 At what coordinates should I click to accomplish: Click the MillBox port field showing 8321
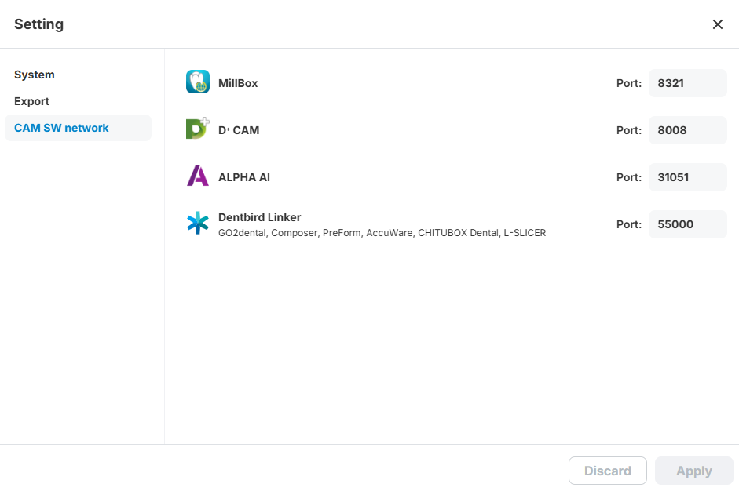tap(687, 83)
